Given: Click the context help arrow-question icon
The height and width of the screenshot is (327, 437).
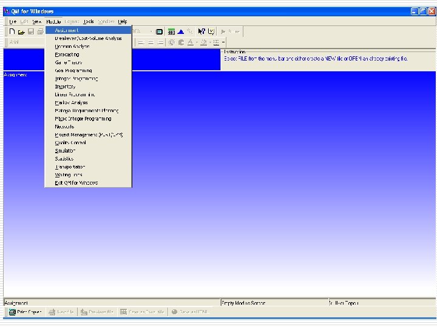Looking at the screenshot, I should click(x=202, y=31).
